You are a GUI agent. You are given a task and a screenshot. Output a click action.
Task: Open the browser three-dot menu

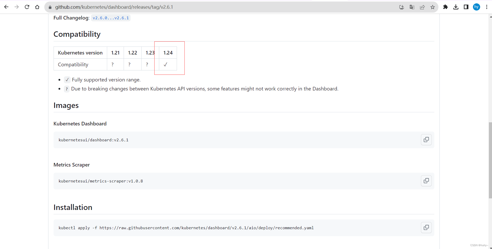click(x=487, y=7)
